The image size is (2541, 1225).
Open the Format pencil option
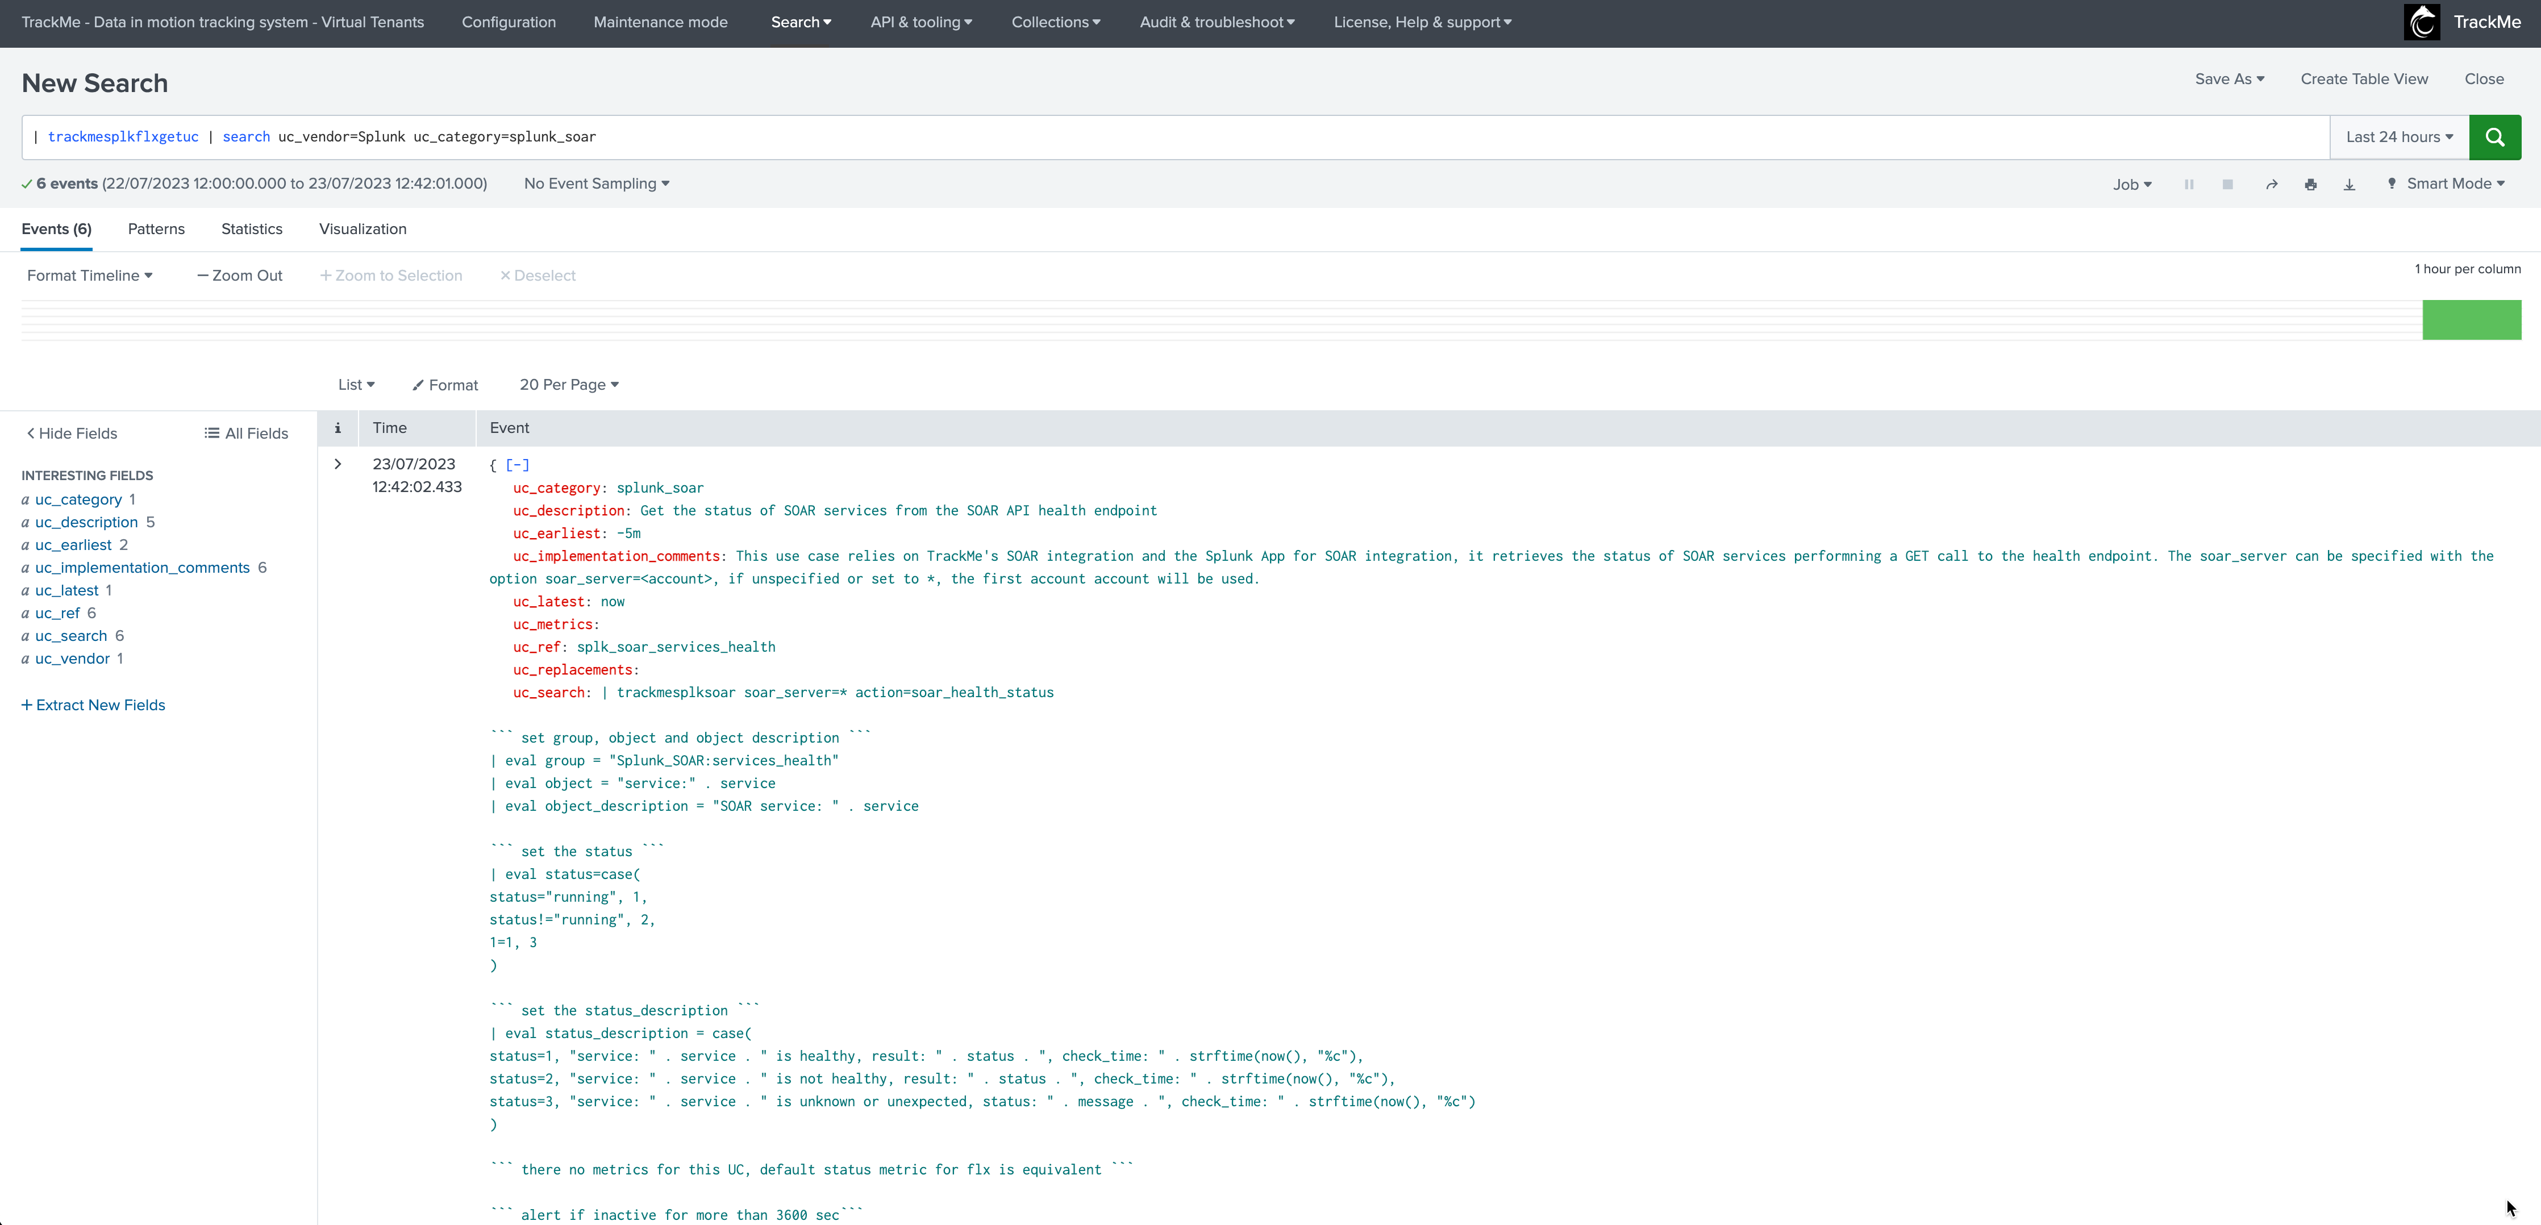click(445, 385)
